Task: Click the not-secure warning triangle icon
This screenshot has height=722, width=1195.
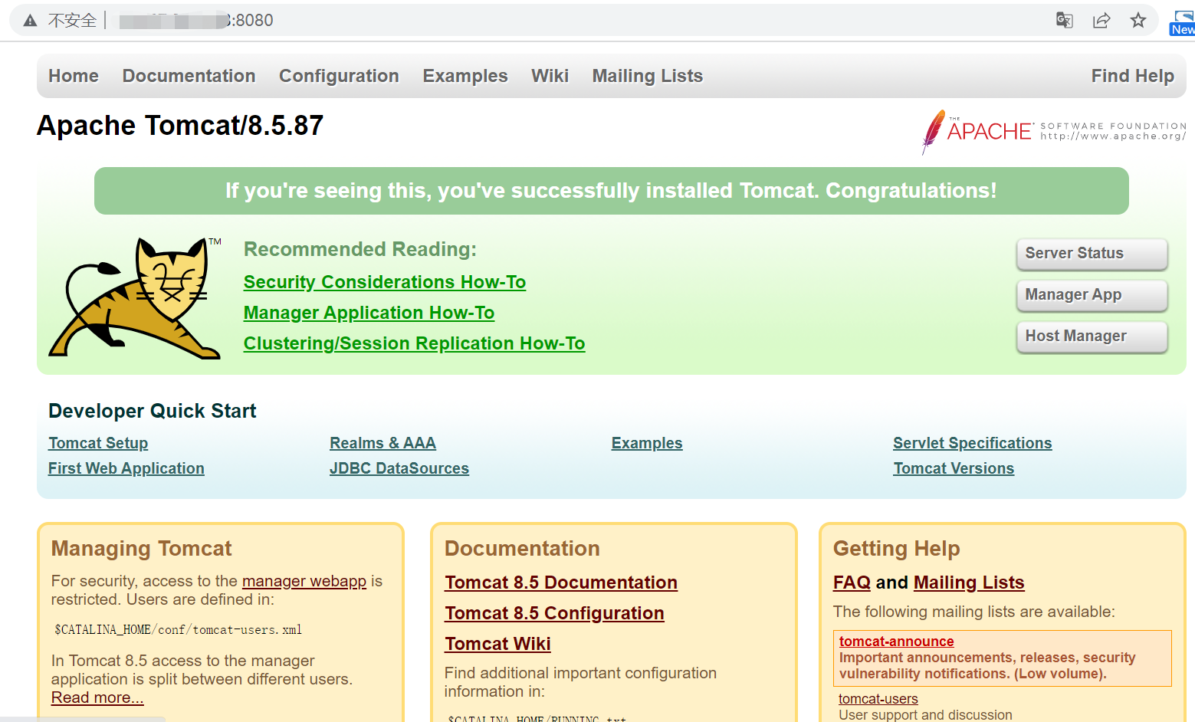Action: (x=30, y=21)
